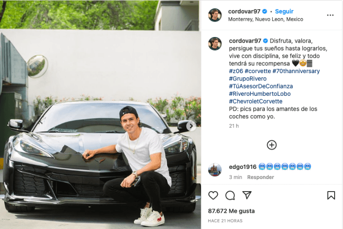Open comments via speech bubble icon
The width and height of the screenshot is (343, 229).
230,195
